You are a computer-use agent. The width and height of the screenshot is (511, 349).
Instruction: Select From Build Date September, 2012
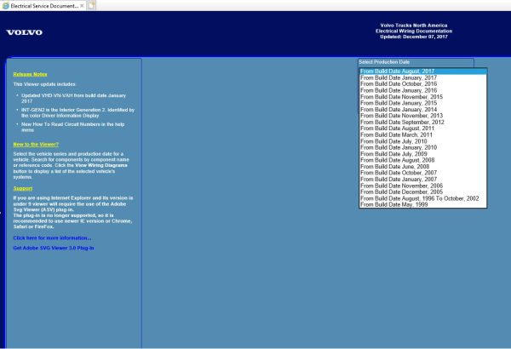tap(423, 123)
